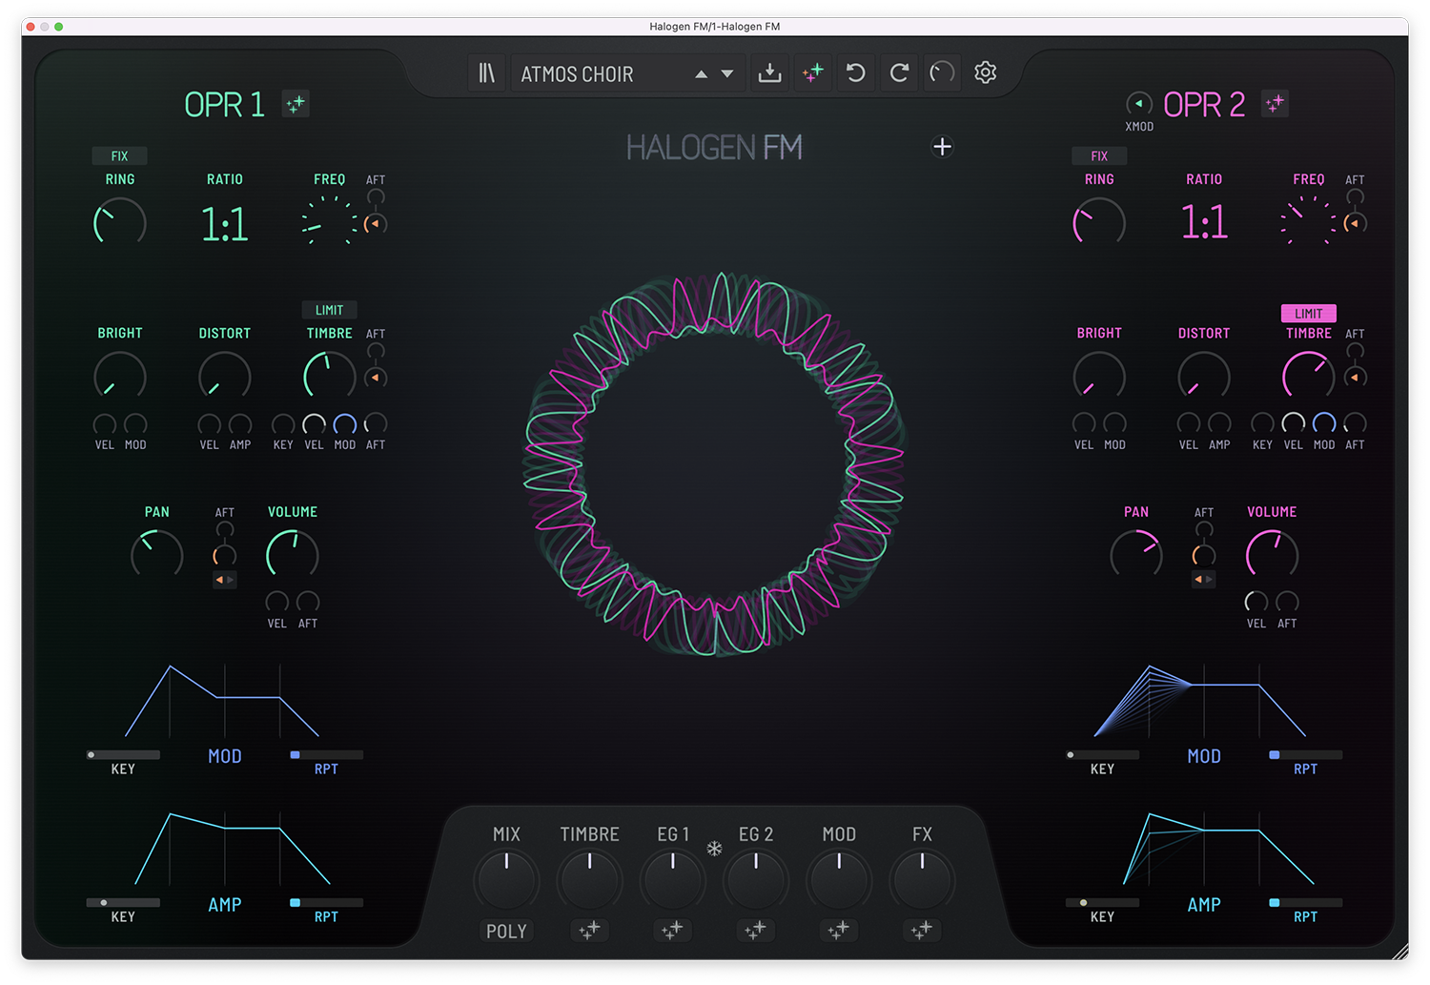Randomize the FX macro using its sparkle button
This screenshot has width=1430, height=985.
[921, 930]
